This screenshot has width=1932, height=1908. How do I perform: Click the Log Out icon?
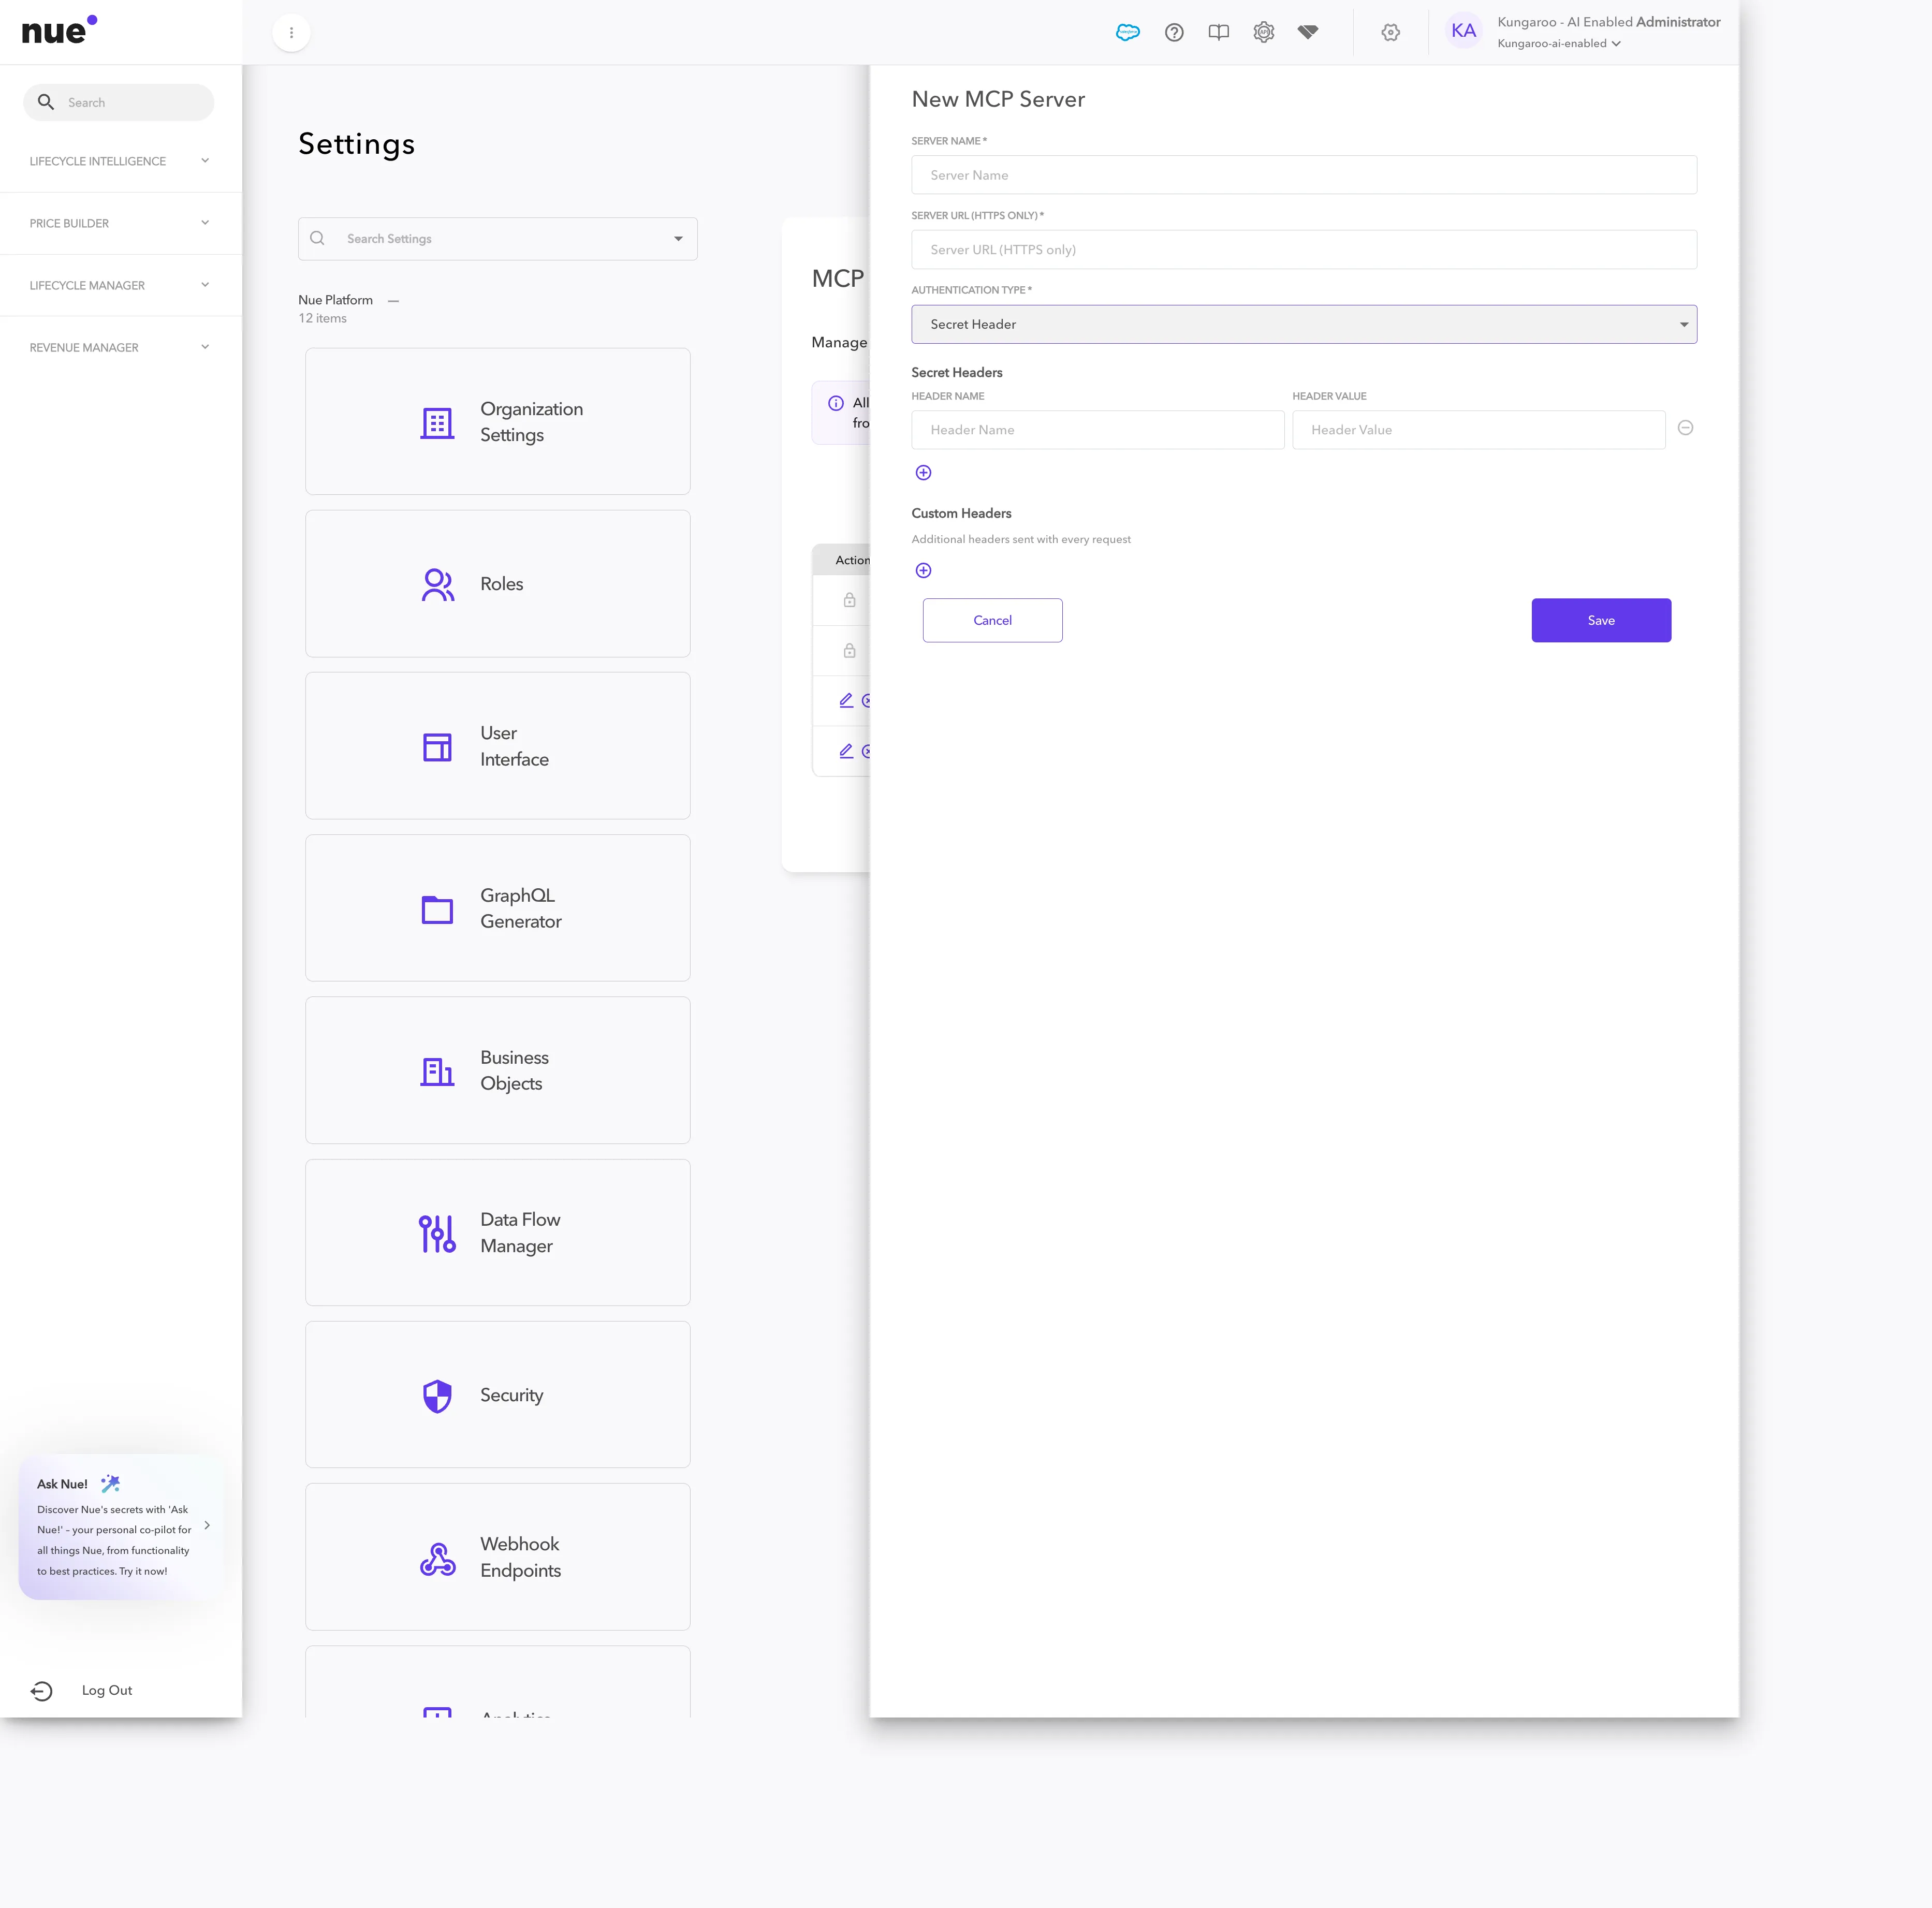[x=41, y=1690]
